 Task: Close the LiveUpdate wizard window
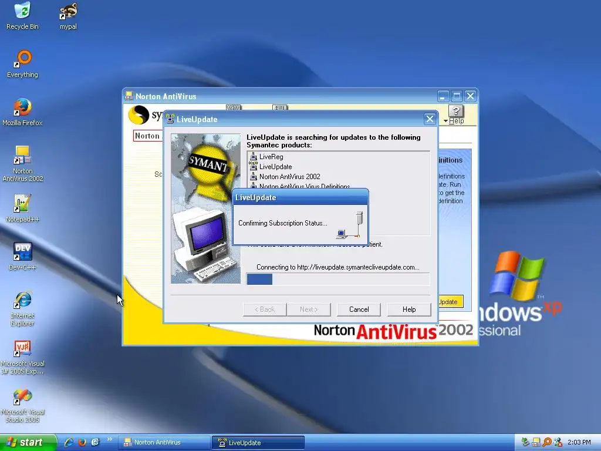pos(430,119)
